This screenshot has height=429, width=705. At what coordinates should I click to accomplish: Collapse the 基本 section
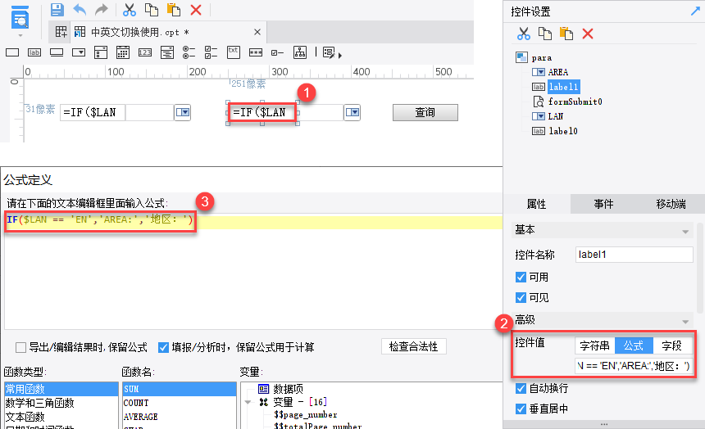pyautogui.click(x=685, y=232)
